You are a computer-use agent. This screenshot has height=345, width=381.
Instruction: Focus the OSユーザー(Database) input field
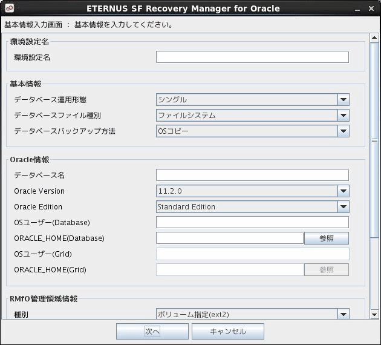point(252,222)
